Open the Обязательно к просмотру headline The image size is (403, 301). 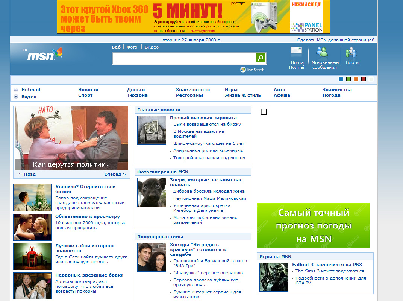point(88,216)
